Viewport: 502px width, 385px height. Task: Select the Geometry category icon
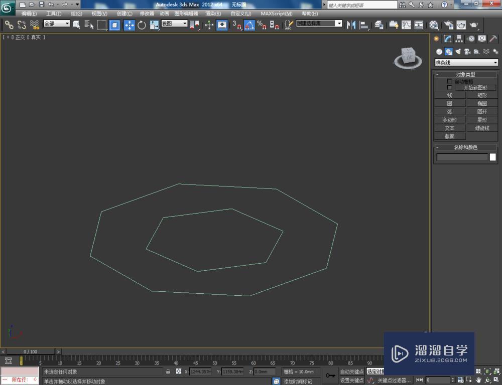coord(439,52)
